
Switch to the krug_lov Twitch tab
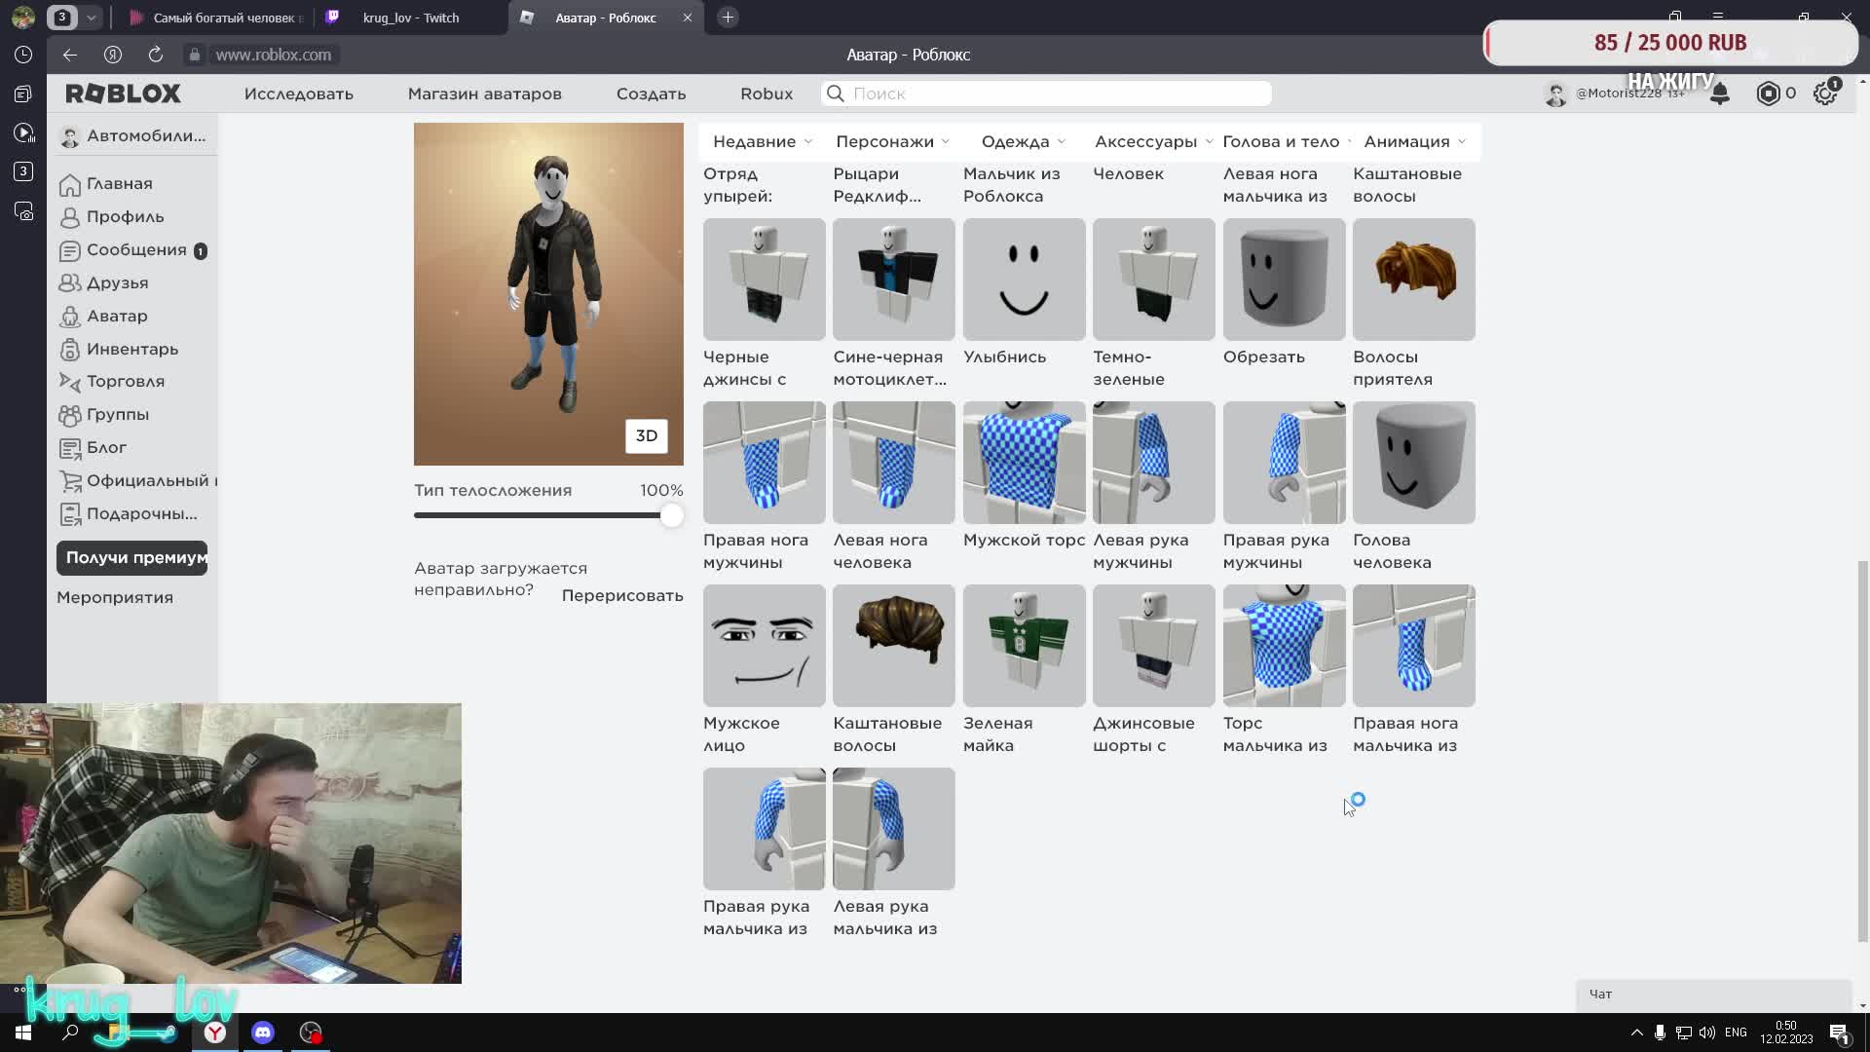411,18
